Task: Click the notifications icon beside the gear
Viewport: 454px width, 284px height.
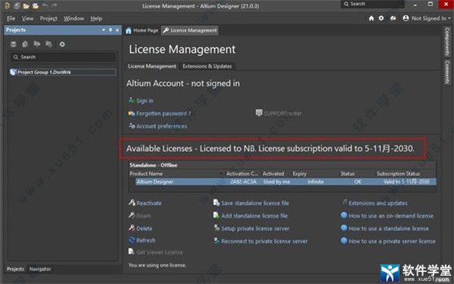Action: click(x=393, y=18)
